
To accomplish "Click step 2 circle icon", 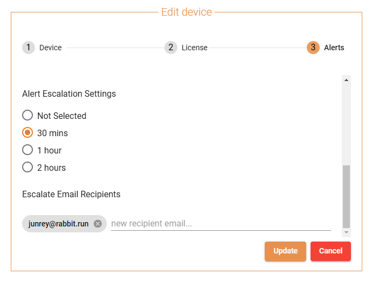I will point(171,48).
